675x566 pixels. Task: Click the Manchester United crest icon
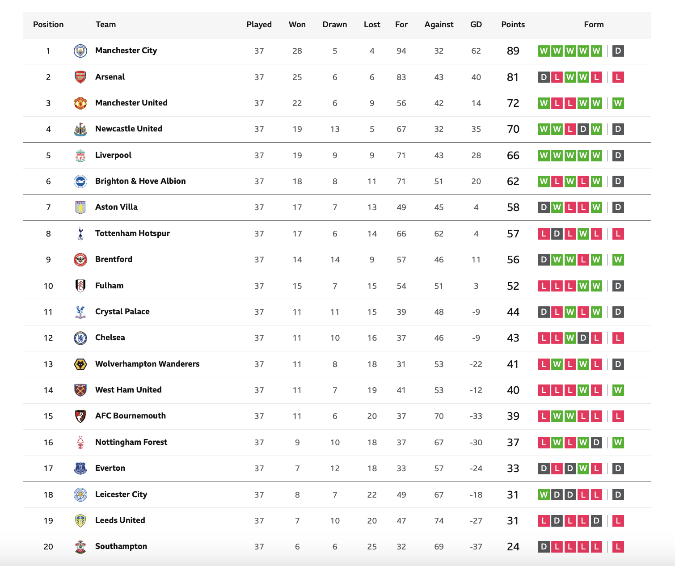(x=80, y=103)
